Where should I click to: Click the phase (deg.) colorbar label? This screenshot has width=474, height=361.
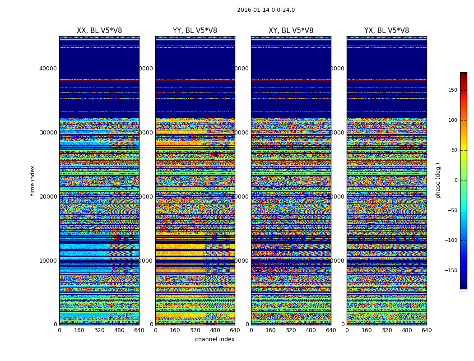tap(438, 180)
